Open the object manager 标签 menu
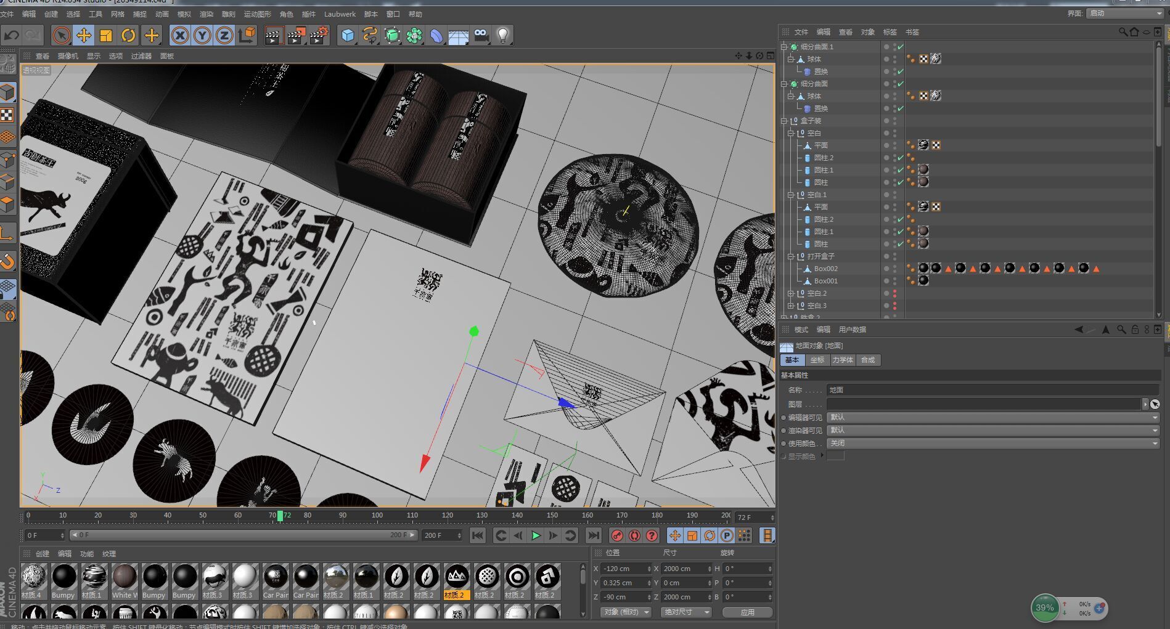Image resolution: width=1170 pixels, height=629 pixels. pos(890,32)
